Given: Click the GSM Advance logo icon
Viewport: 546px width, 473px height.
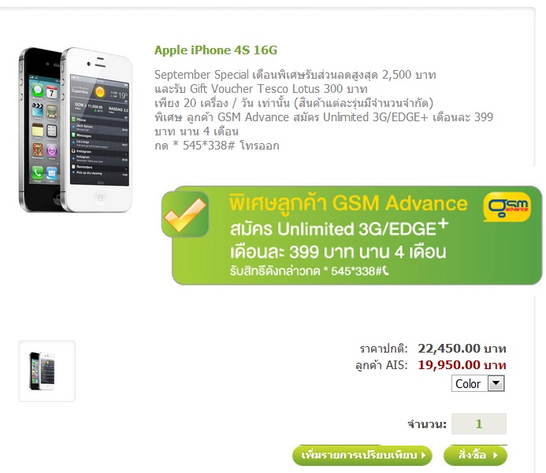Looking at the screenshot, I should (507, 207).
